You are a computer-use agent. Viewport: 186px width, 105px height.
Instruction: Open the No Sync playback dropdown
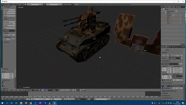tap(81, 99)
